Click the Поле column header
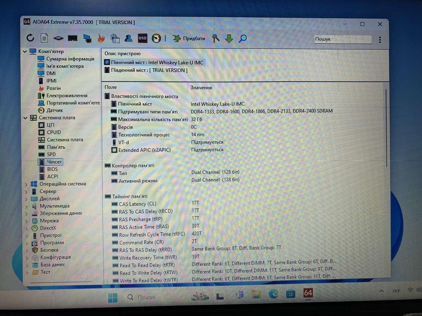This screenshot has height=316, width=422. tap(111, 87)
